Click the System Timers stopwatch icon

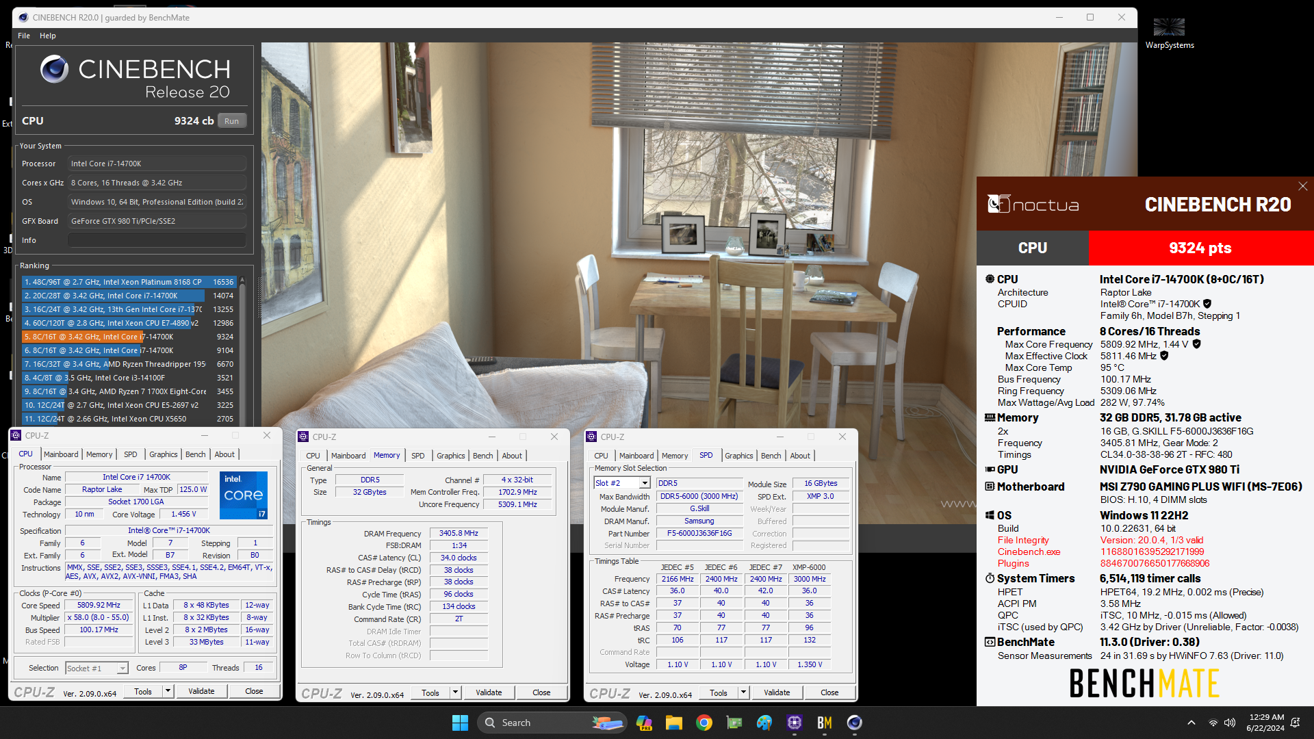tap(990, 578)
